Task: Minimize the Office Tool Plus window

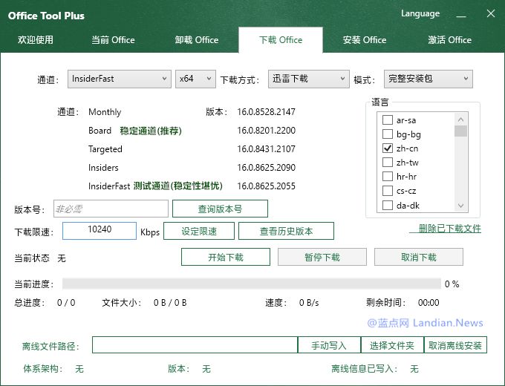Action: point(461,15)
